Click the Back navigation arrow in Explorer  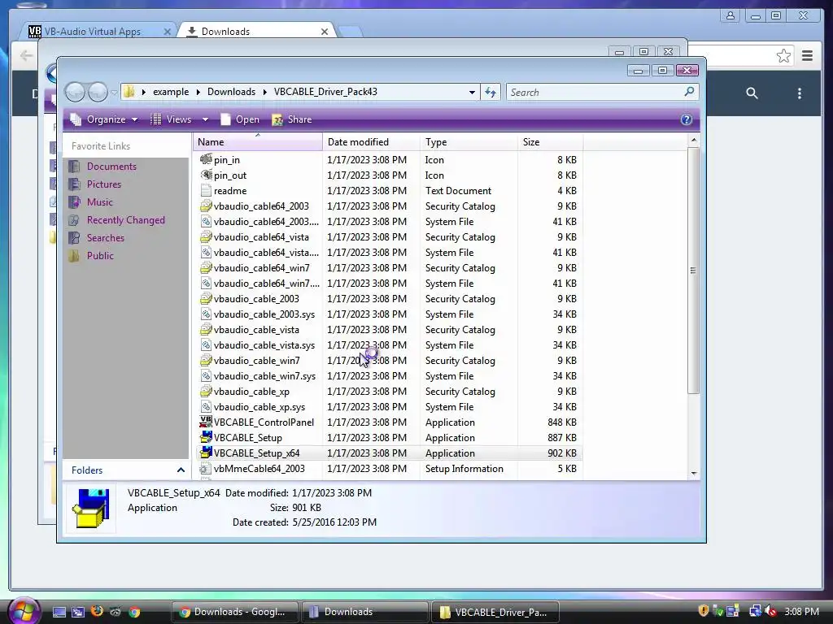(x=75, y=93)
